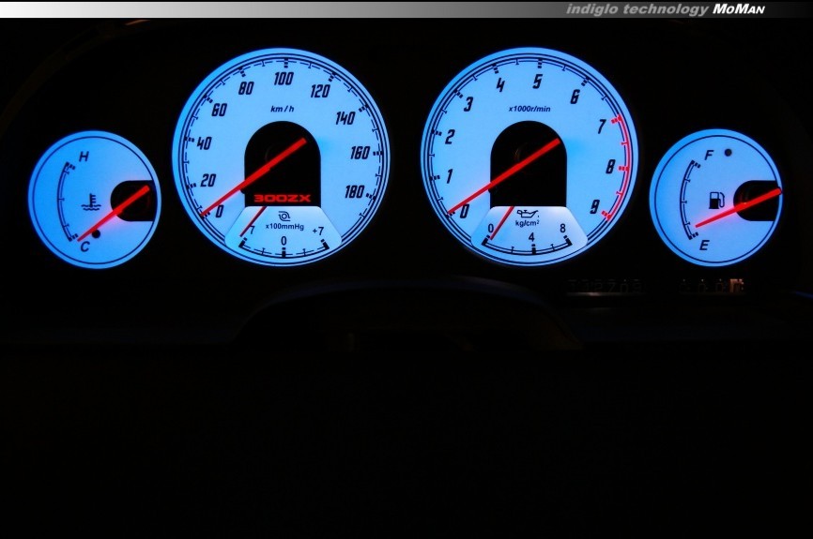Click the km/h unit label

tap(282, 109)
